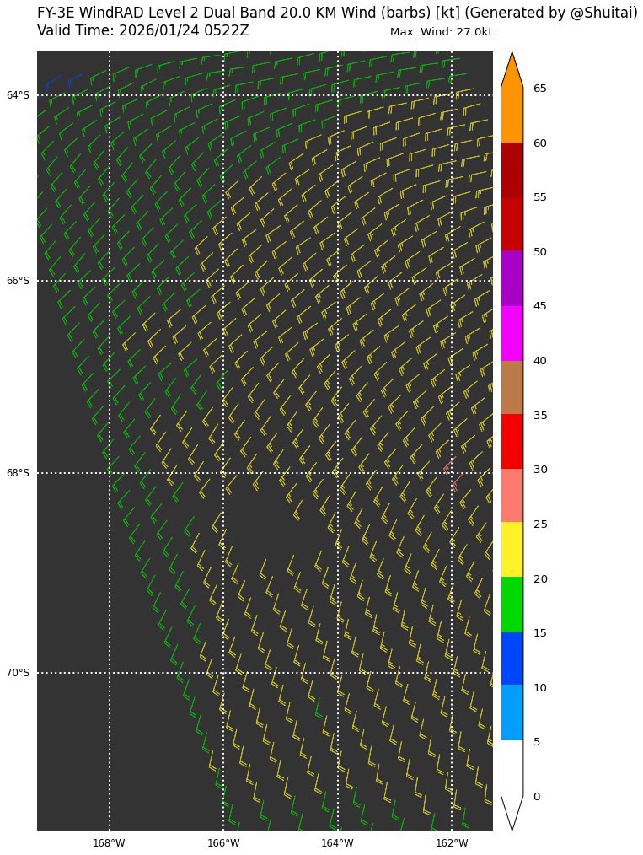This screenshot has width=643, height=855.
Task: Click the yellow 20–25 kt colorbar segment
Action: coord(512,550)
